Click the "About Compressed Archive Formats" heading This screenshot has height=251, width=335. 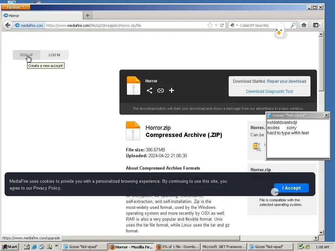[x=163, y=168]
